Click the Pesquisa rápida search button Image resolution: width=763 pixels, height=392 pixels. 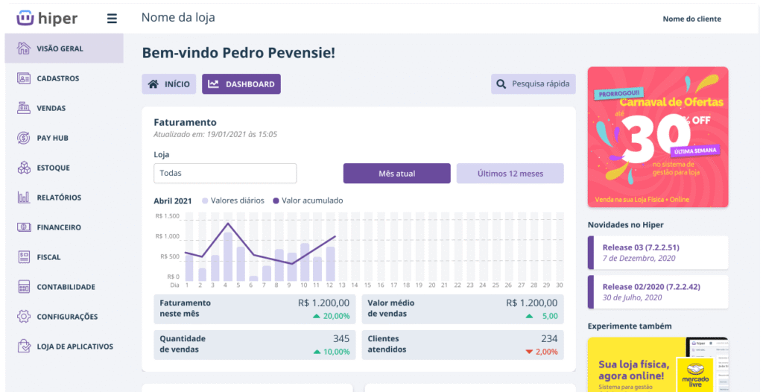[534, 84]
